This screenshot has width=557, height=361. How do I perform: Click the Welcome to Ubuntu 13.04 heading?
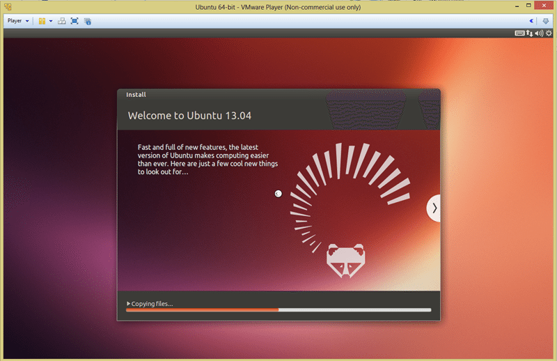tap(189, 116)
